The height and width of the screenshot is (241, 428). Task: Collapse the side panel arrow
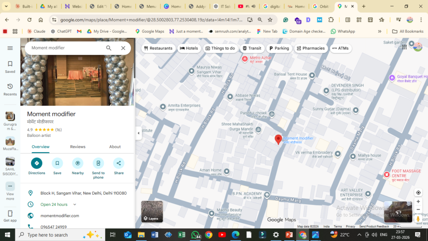pyautogui.click(x=138, y=133)
